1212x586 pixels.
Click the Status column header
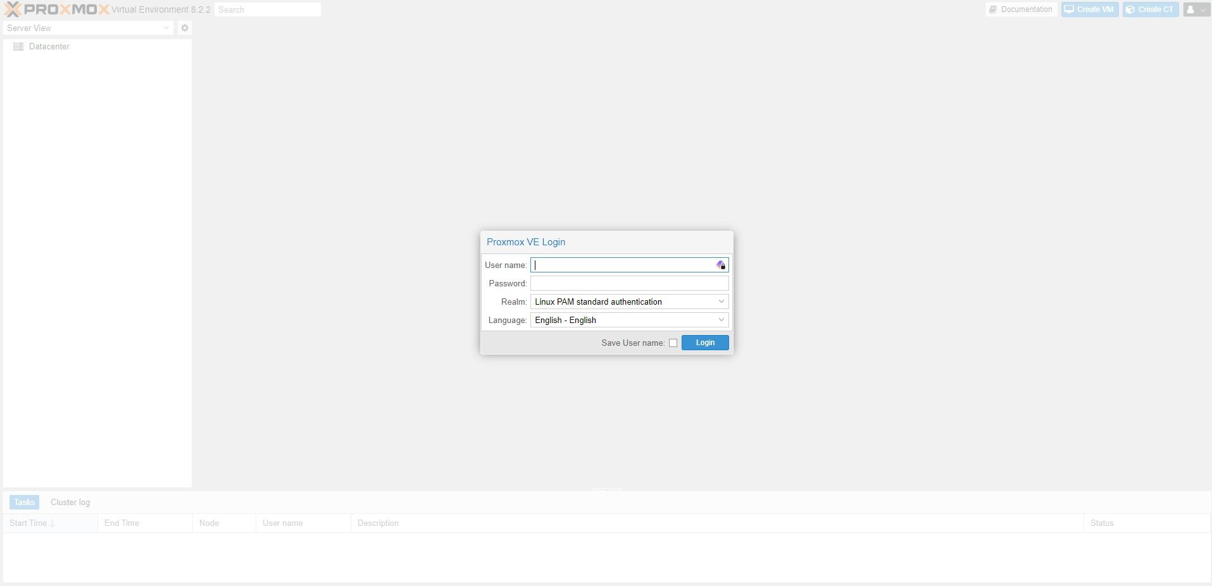pos(1147,523)
